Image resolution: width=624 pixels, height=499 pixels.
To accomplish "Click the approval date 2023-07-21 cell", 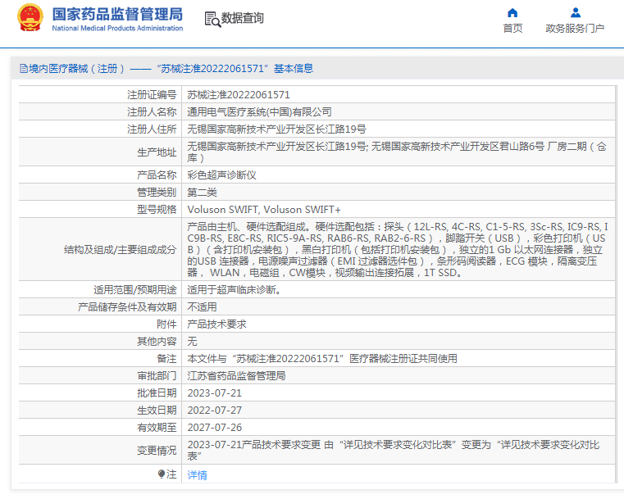I will [216, 392].
